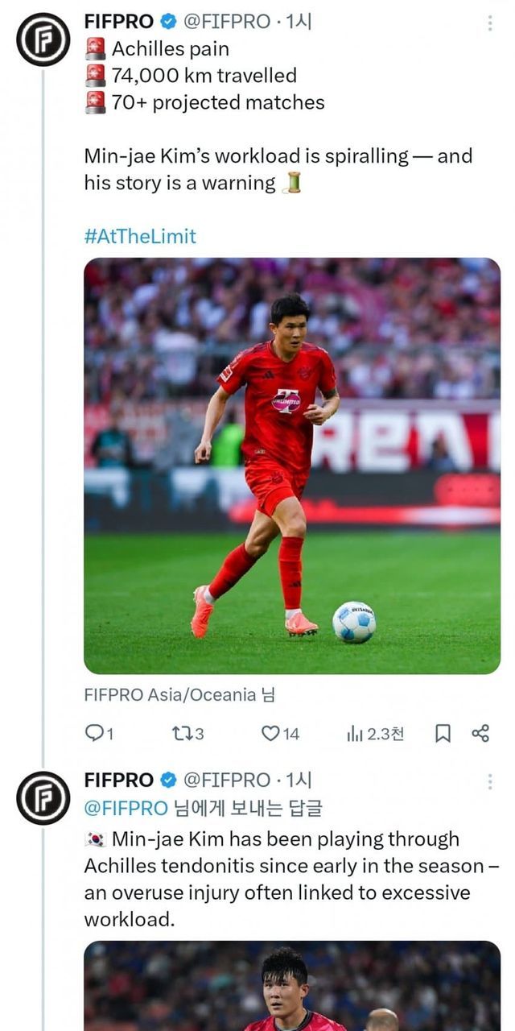The width and height of the screenshot is (515, 1031).
Task: Open @FIFPRO mention in reply line
Action: 126,807
